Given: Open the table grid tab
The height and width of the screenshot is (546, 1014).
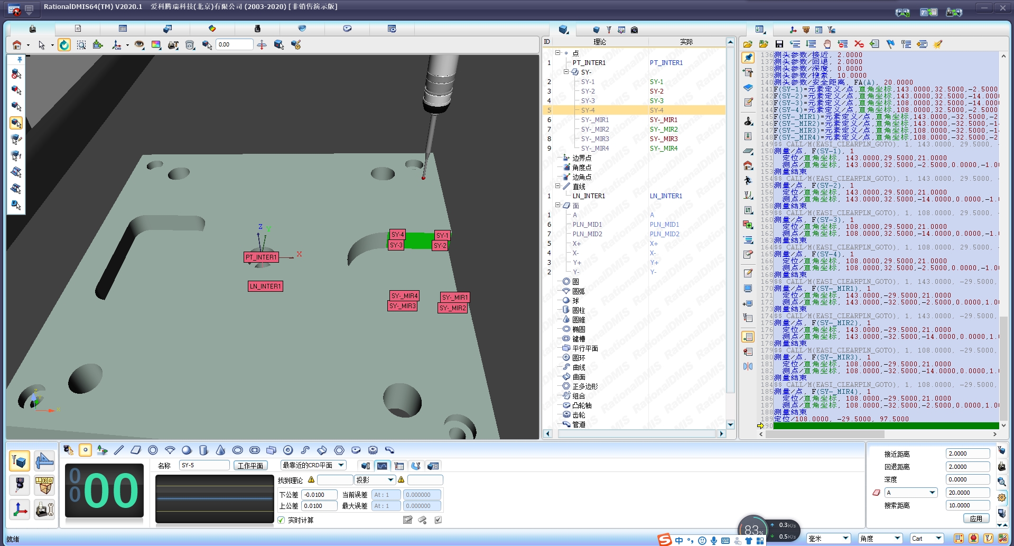Looking at the screenshot, I should coord(123,29).
